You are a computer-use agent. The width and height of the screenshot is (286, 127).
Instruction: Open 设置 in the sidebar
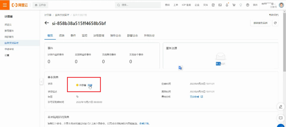click(x=7, y=55)
